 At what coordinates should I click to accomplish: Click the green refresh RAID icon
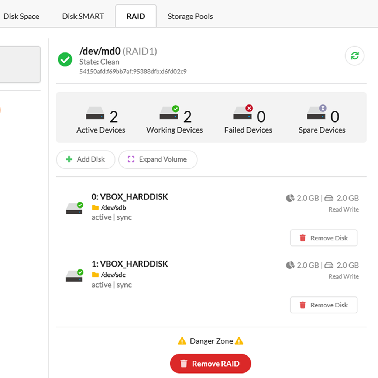click(354, 56)
